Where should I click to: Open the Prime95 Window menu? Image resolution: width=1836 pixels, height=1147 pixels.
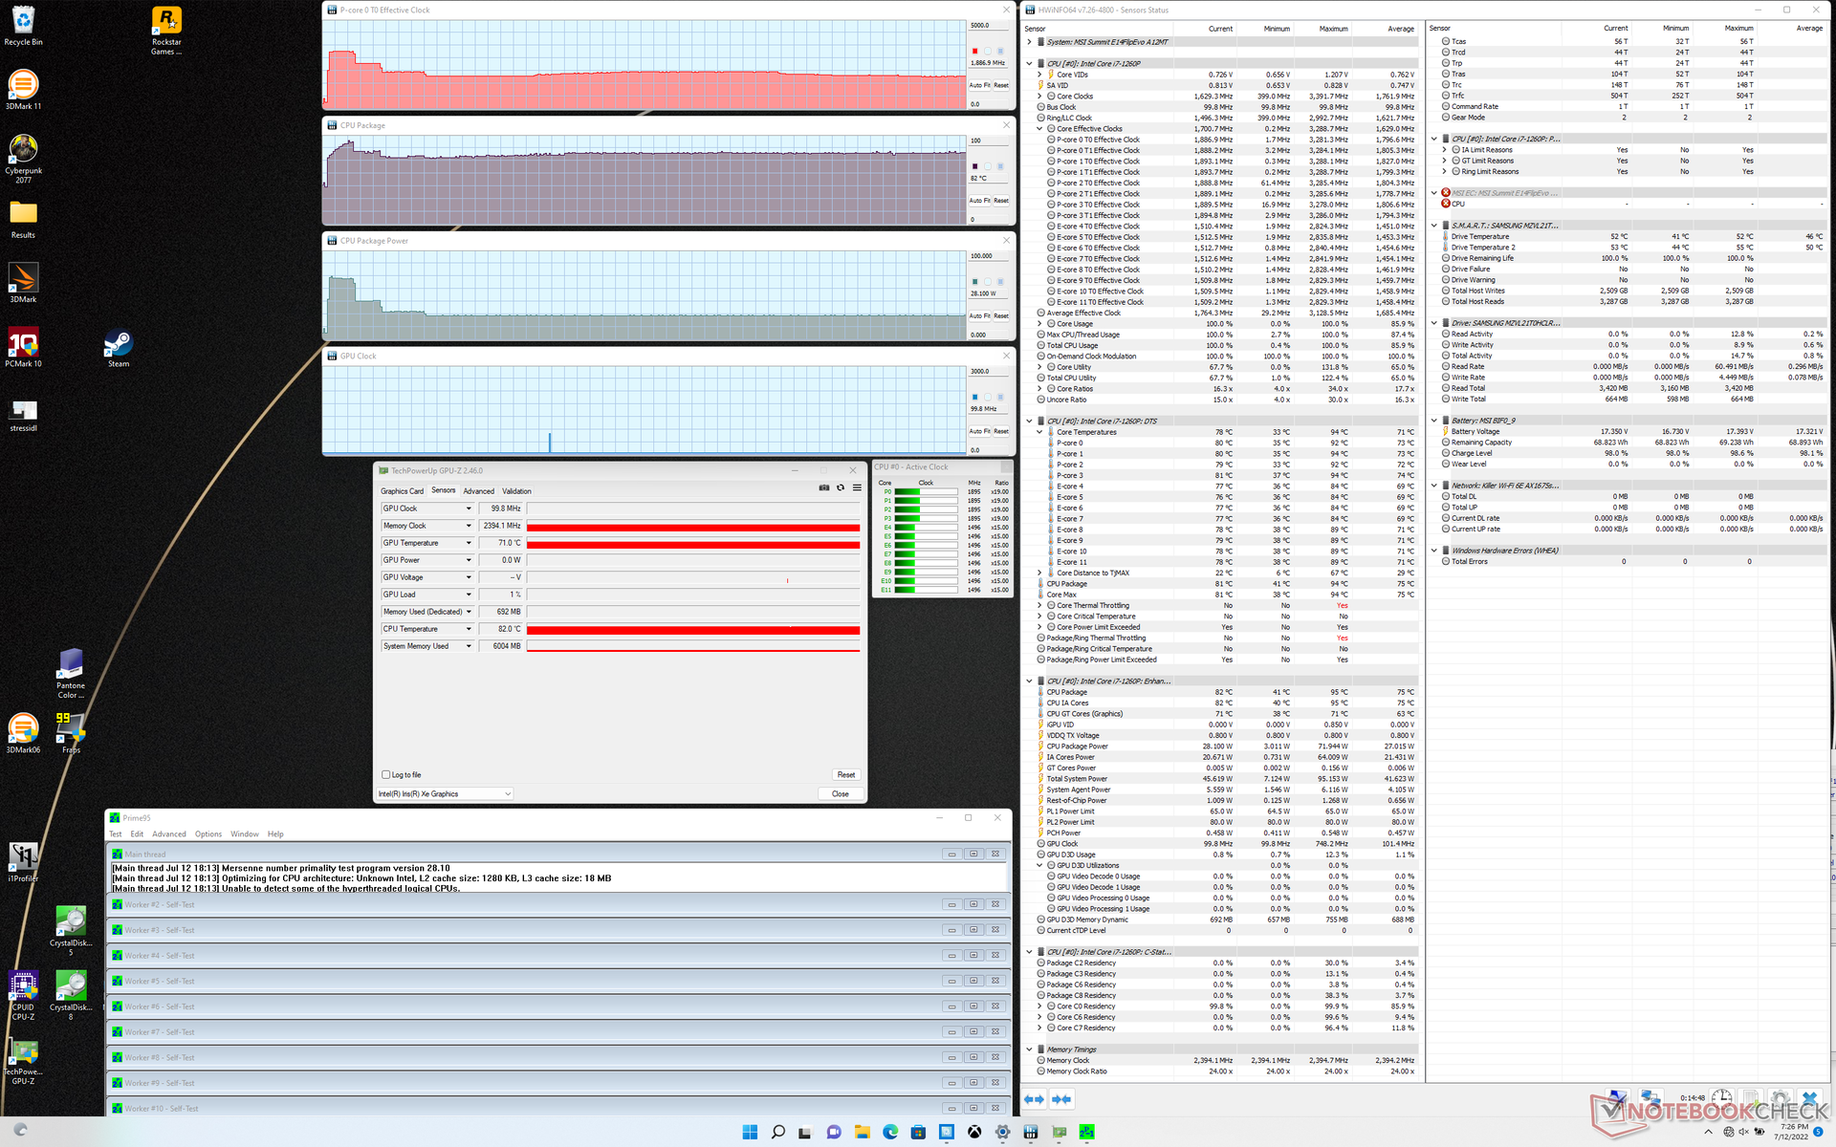click(x=245, y=834)
